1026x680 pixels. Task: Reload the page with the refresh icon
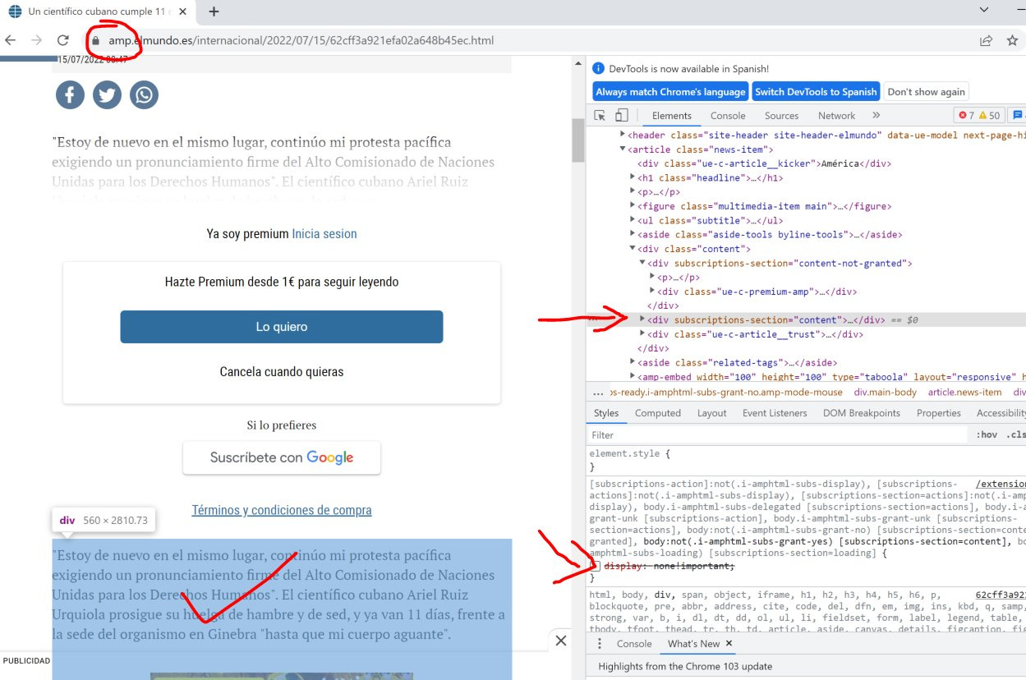tap(62, 40)
